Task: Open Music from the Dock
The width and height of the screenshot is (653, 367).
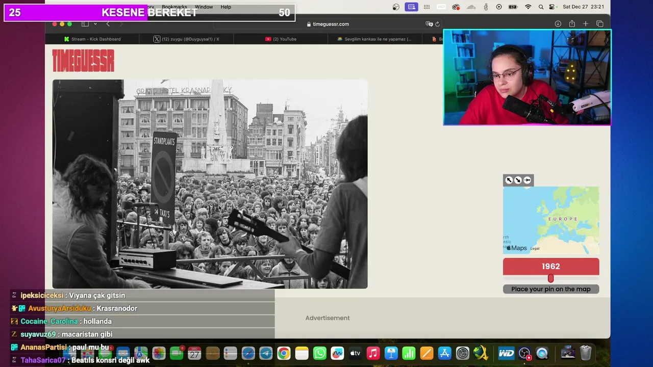Action: tap(373, 353)
